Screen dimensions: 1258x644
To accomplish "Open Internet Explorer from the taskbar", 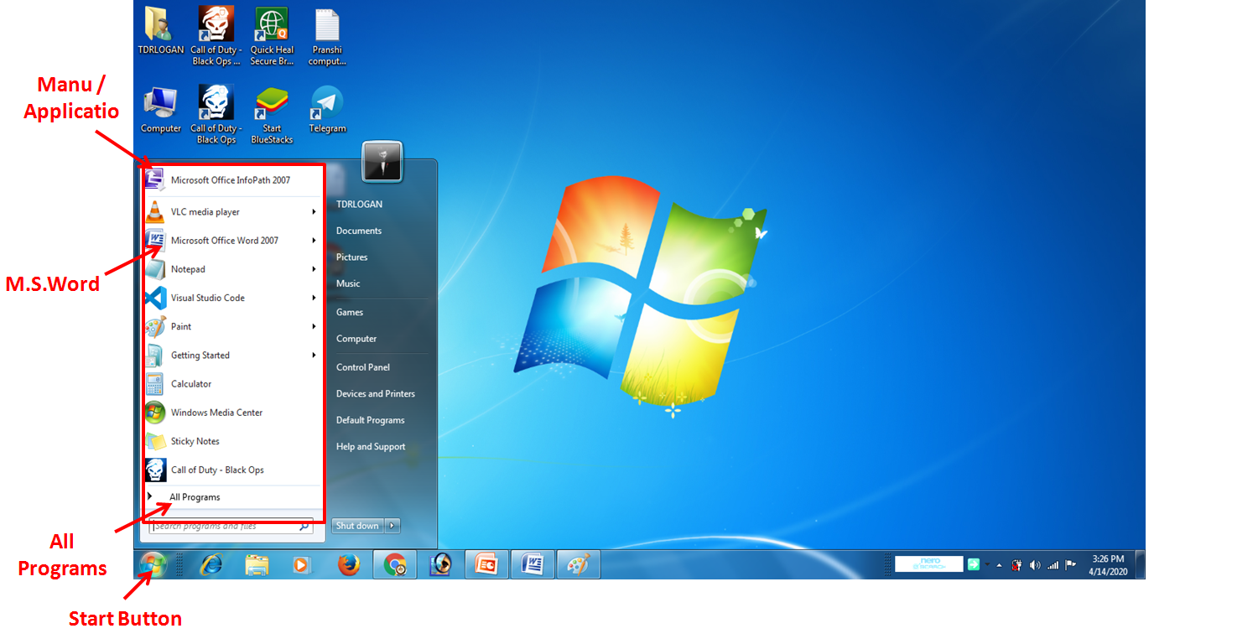I will (211, 565).
